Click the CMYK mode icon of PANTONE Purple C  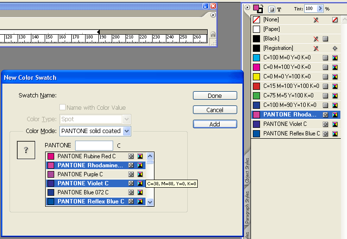click(x=140, y=174)
